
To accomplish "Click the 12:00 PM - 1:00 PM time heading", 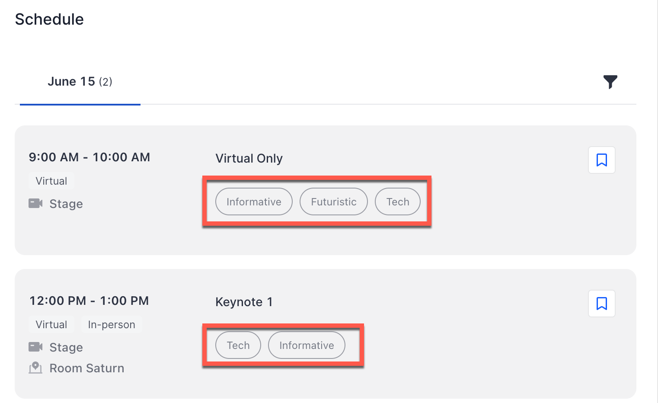I will 89,301.
